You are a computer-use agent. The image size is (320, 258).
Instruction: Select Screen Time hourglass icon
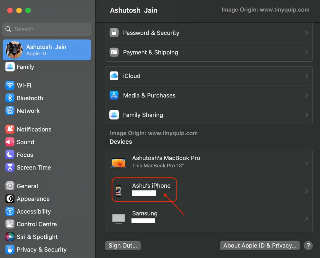(10, 167)
